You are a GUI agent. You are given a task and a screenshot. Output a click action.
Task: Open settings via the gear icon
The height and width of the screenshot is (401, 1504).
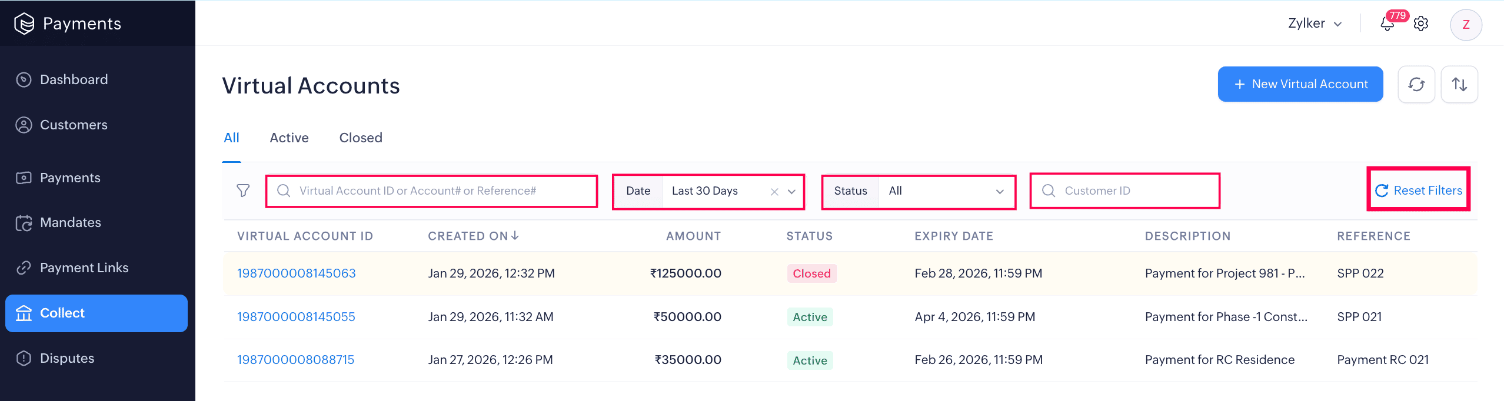(x=1421, y=24)
